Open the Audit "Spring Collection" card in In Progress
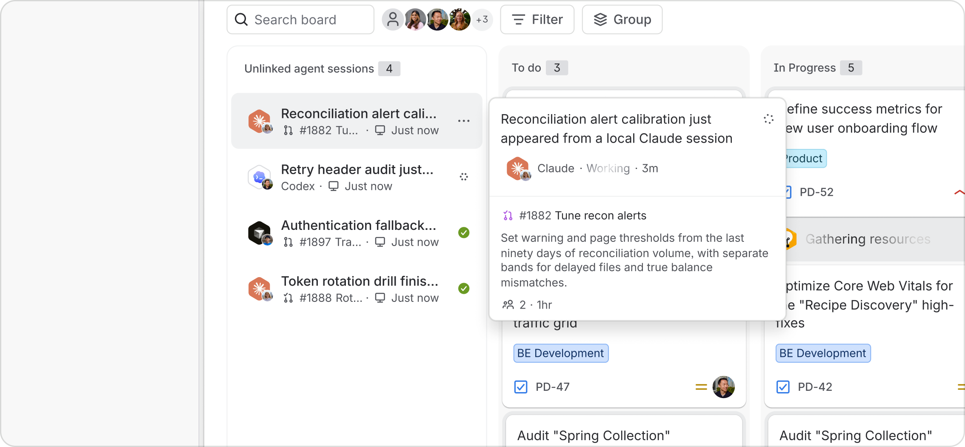Viewport: 965px width, 447px height. point(866,431)
